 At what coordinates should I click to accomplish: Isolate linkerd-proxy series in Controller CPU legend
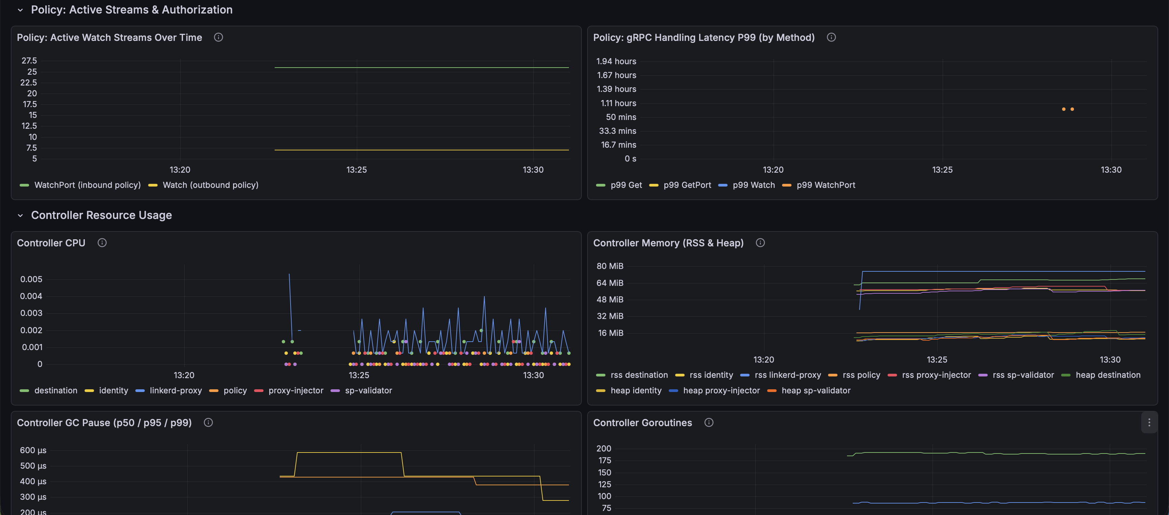pos(176,390)
